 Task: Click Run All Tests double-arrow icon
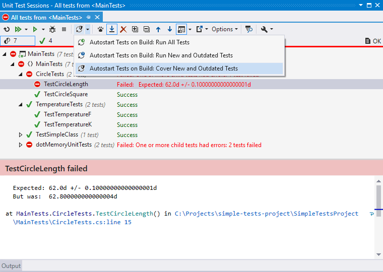click(18, 29)
